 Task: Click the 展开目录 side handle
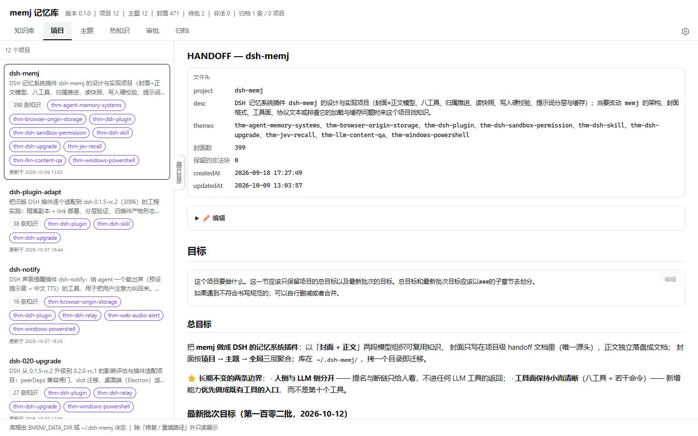point(179,172)
